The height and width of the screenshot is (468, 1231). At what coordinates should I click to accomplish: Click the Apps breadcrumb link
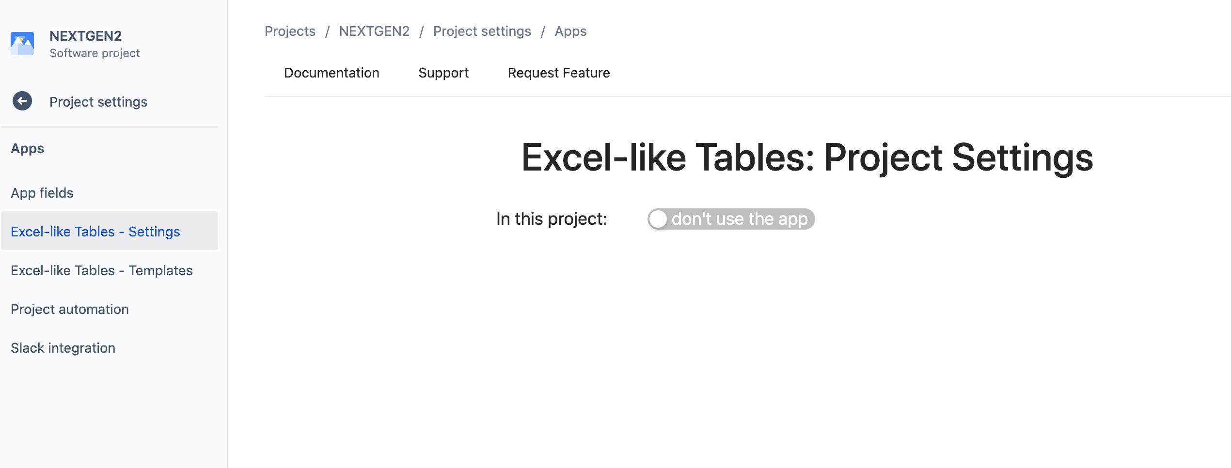570,31
